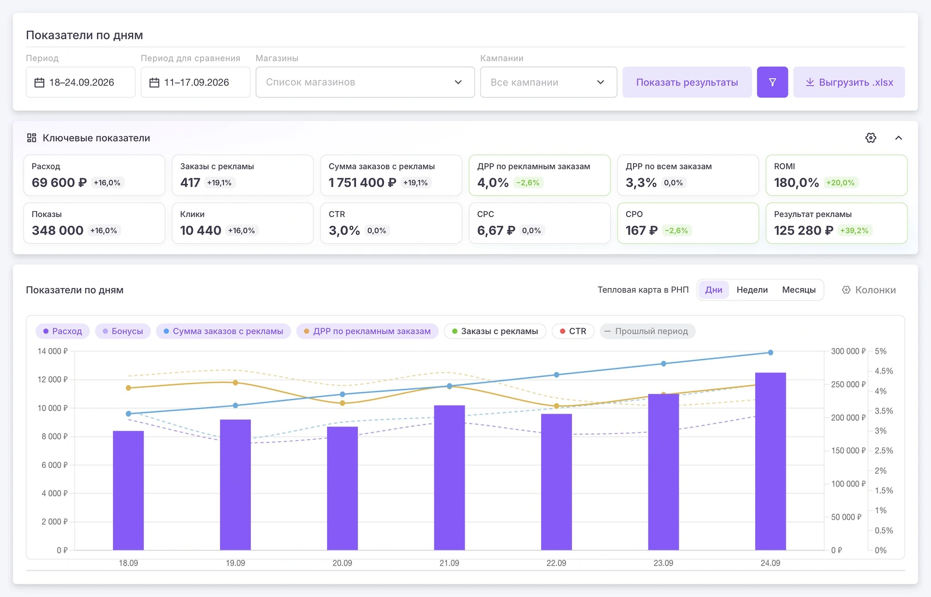
Task: Toggle the Бонусы legend series
Action: tap(123, 331)
